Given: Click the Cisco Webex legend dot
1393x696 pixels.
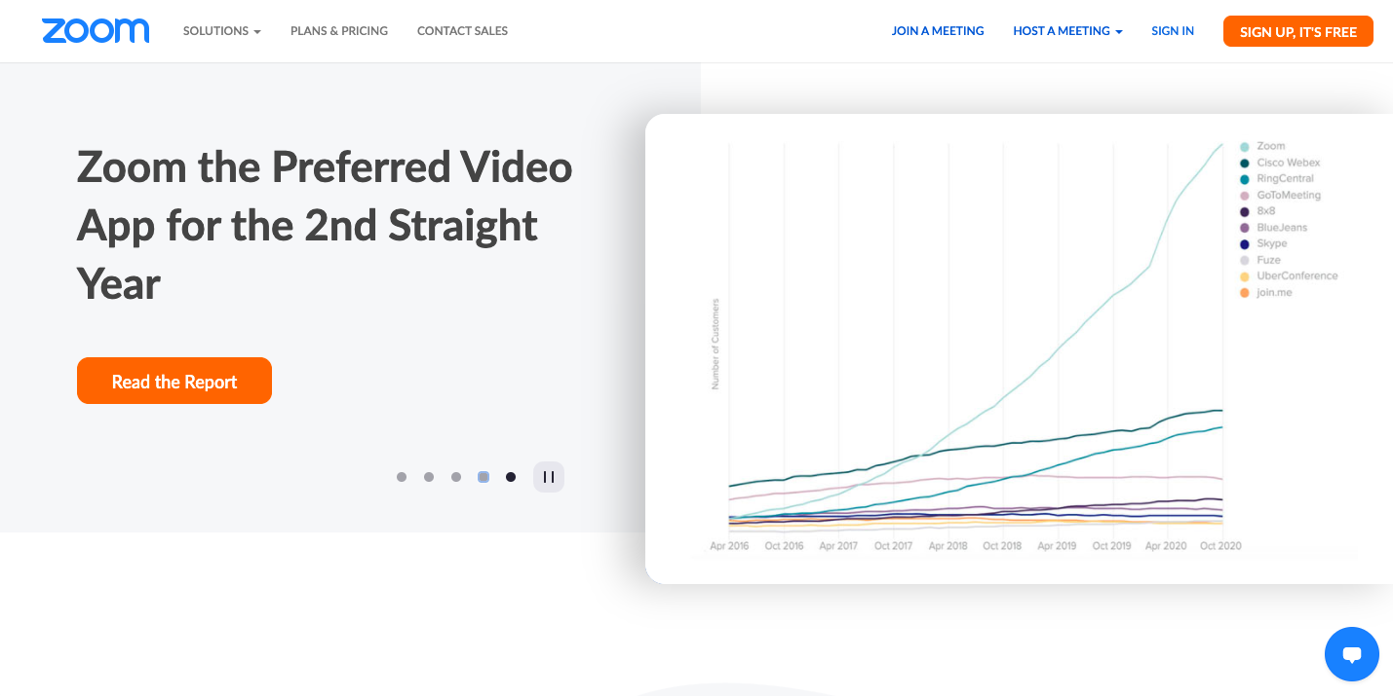Looking at the screenshot, I should pos(1245,164).
